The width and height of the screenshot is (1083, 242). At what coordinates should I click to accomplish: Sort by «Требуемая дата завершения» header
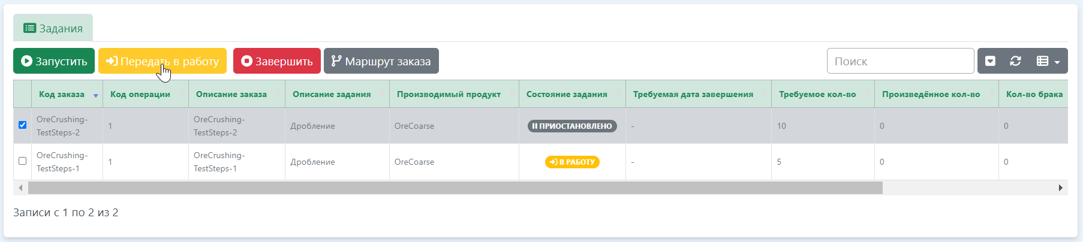click(x=693, y=94)
